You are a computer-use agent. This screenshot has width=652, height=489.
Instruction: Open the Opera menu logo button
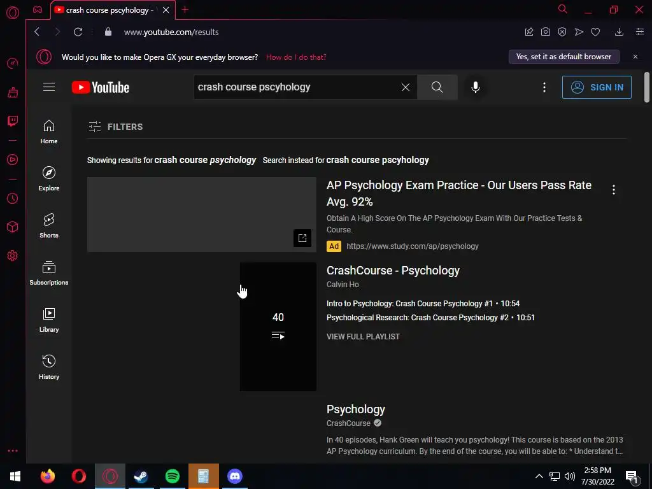(13, 13)
